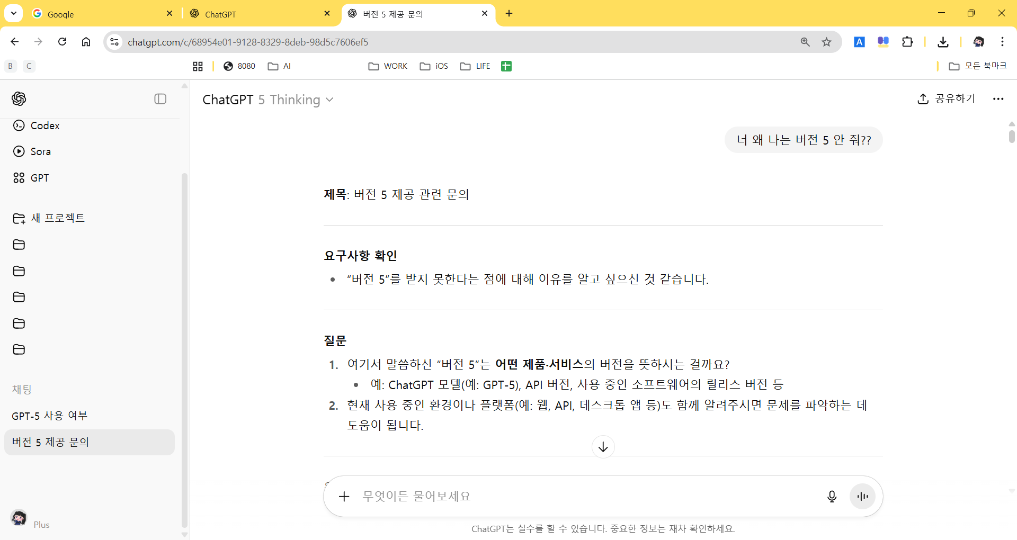Open the conversation more options menu
The width and height of the screenshot is (1017, 540).
click(x=998, y=99)
